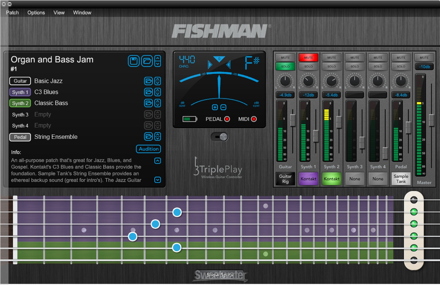This screenshot has width=440, height=285.
Task: Save the Organ and Bass Jam patch
Action: click(134, 61)
